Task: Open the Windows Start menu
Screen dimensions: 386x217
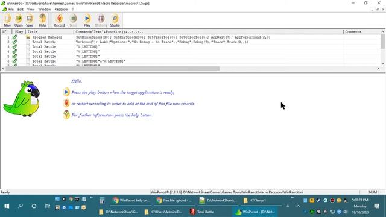Action: [7, 206]
